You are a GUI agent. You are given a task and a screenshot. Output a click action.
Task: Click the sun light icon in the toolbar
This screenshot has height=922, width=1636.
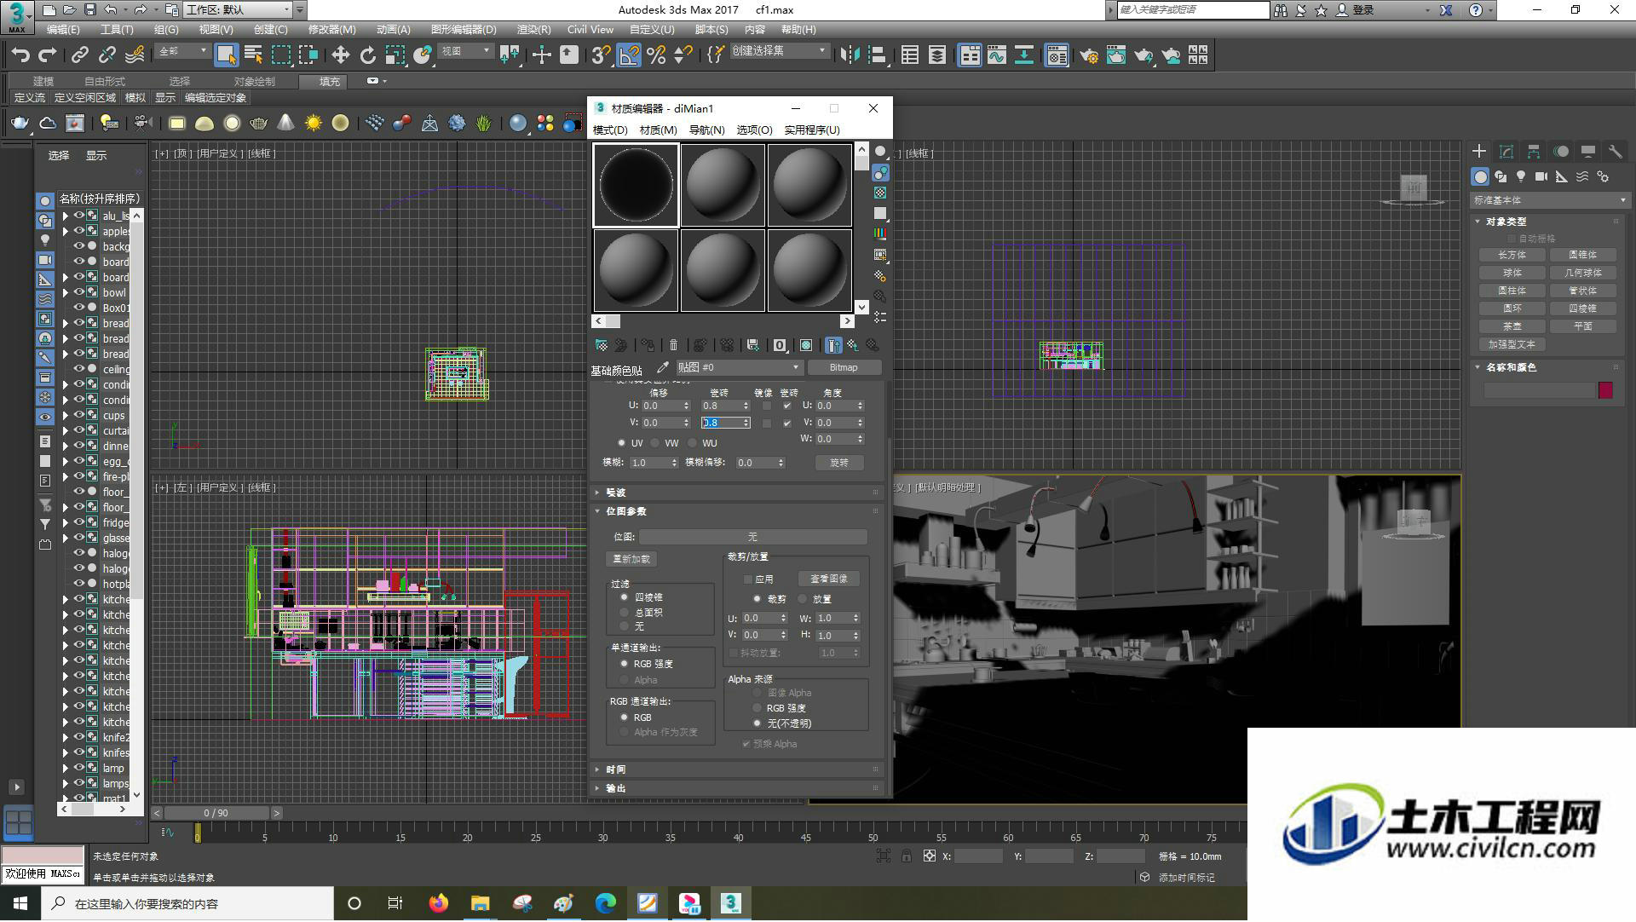tap(313, 124)
